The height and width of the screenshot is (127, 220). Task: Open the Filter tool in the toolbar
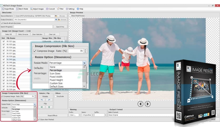(60, 9)
